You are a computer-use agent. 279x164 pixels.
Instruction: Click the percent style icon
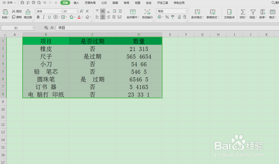pos(167,17)
